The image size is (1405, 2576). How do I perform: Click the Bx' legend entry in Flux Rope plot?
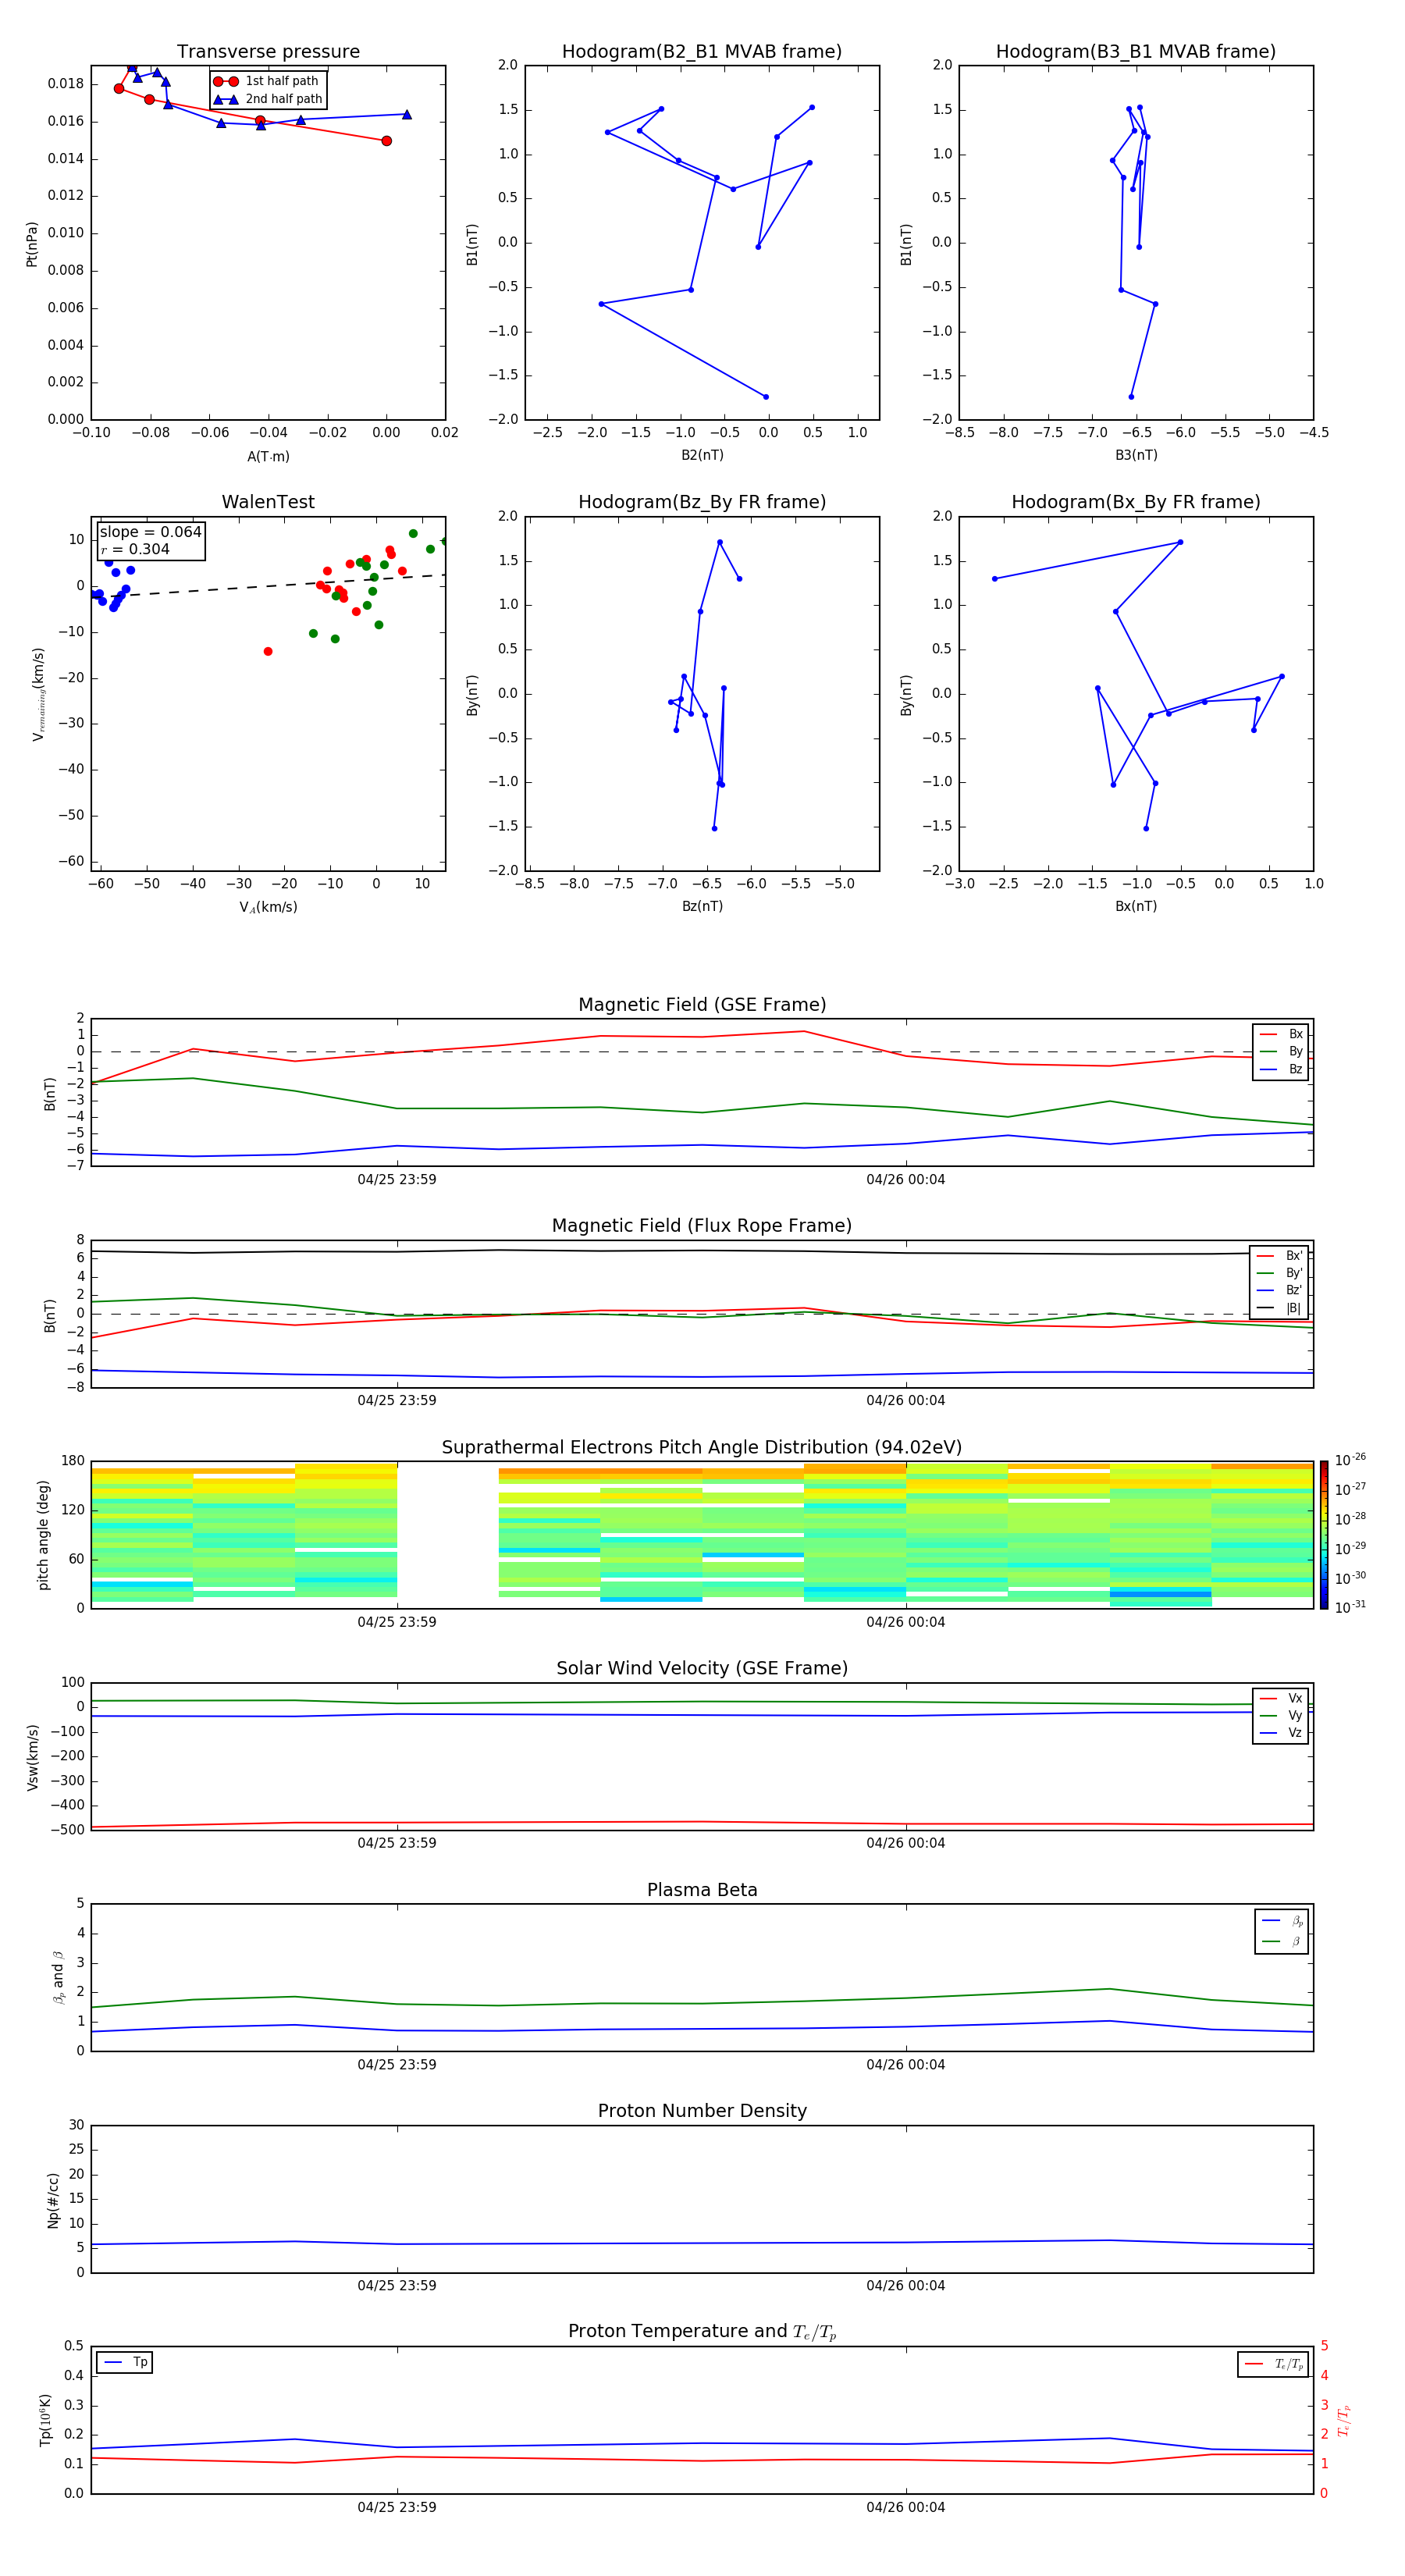[x=1279, y=1256]
